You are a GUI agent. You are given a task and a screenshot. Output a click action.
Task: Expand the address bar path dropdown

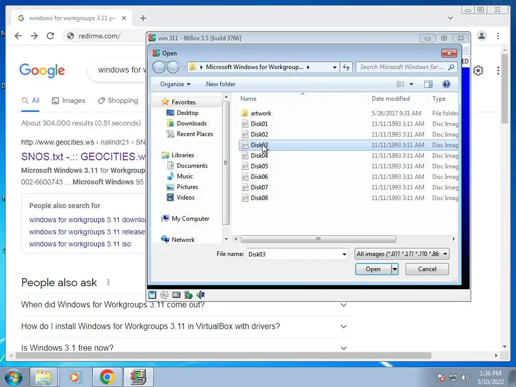(x=335, y=67)
